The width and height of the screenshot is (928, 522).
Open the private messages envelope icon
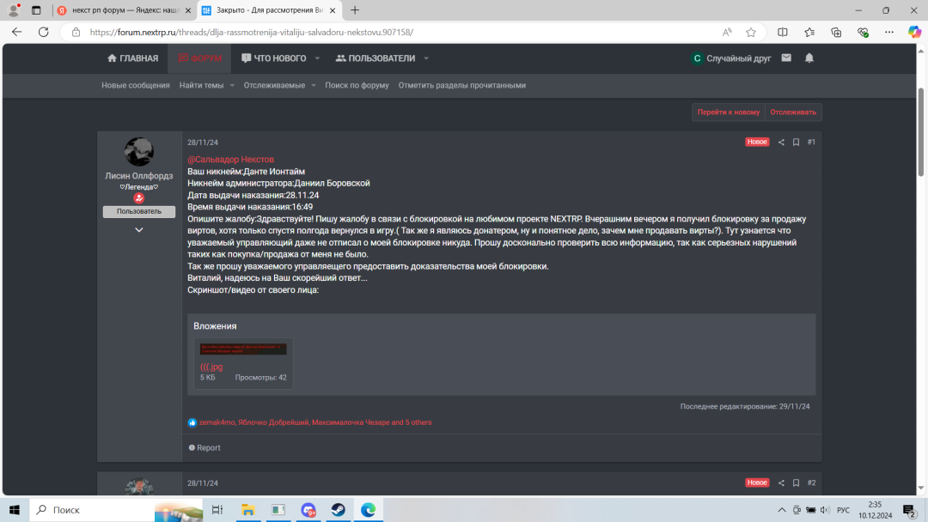click(x=787, y=58)
